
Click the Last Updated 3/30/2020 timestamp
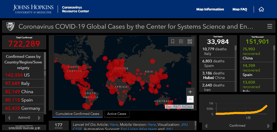(24, 128)
